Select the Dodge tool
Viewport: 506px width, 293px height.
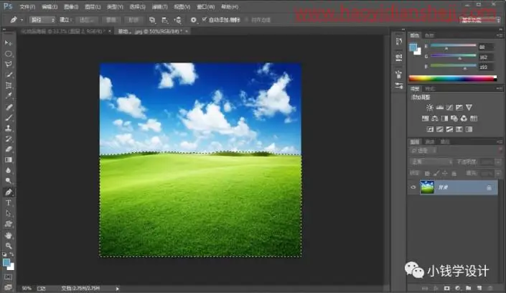[8, 181]
